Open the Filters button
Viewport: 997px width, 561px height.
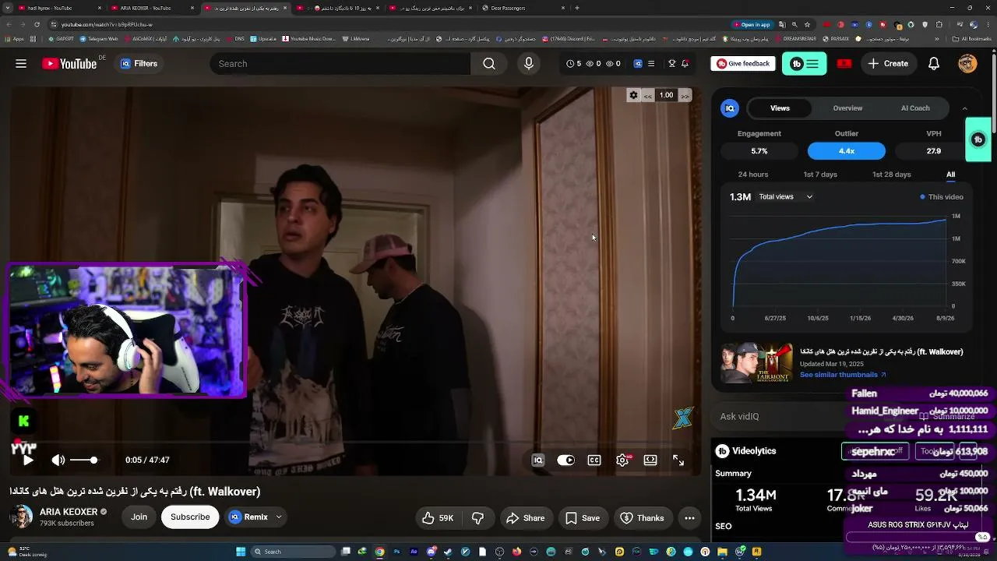[139, 64]
